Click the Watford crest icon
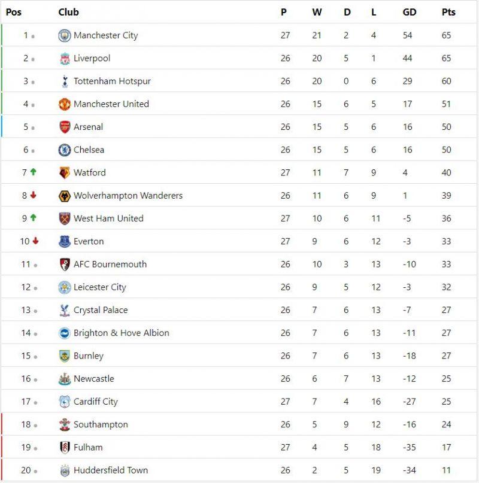The image size is (479, 483). click(65, 173)
